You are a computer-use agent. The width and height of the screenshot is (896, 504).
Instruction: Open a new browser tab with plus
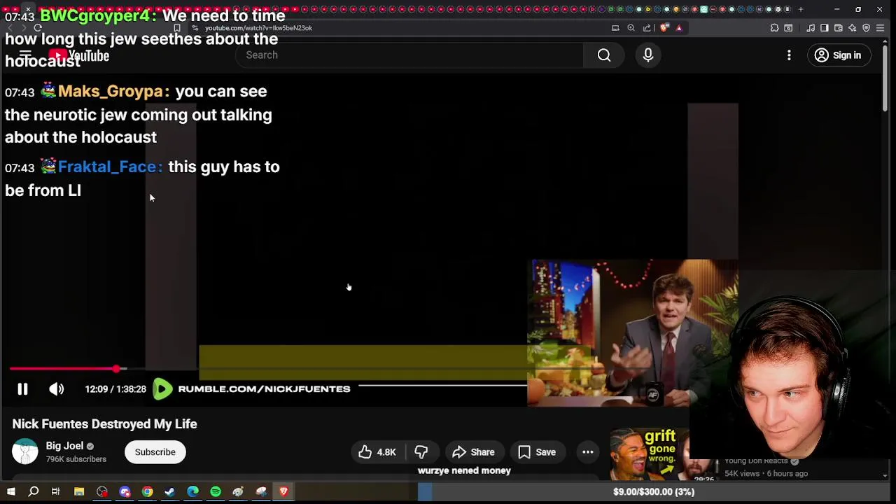tap(801, 9)
